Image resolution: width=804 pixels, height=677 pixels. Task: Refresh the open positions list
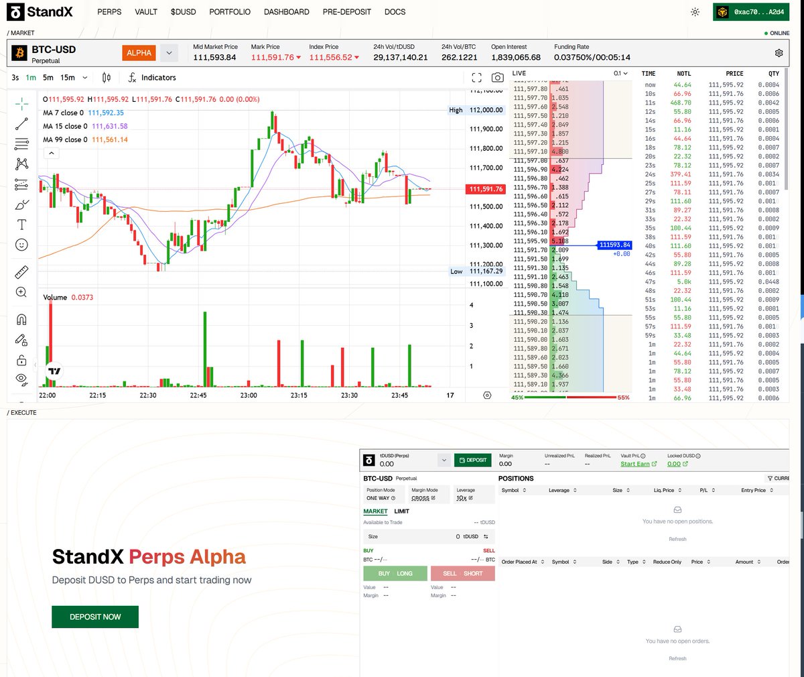click(677, 539)
